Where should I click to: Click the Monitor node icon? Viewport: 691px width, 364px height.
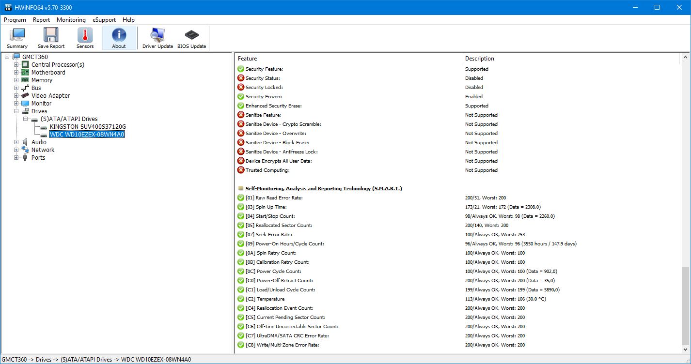point(26,104)
